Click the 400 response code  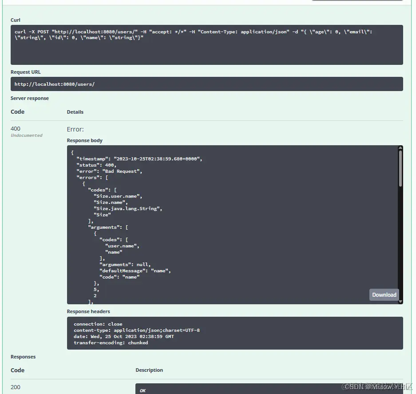[x=16, y=128]
